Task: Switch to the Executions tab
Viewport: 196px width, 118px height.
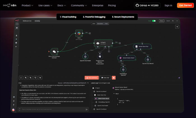Action: coord(100,24)
